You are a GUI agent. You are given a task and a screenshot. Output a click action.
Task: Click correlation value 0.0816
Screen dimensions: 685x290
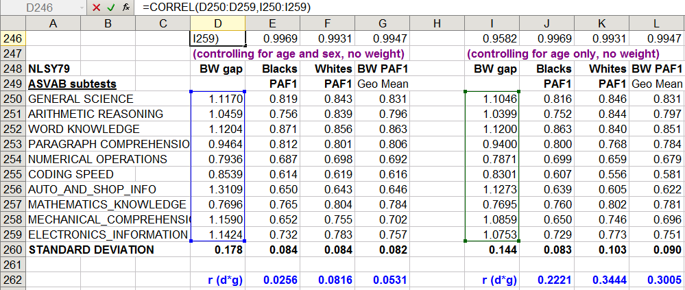(328, 280)
